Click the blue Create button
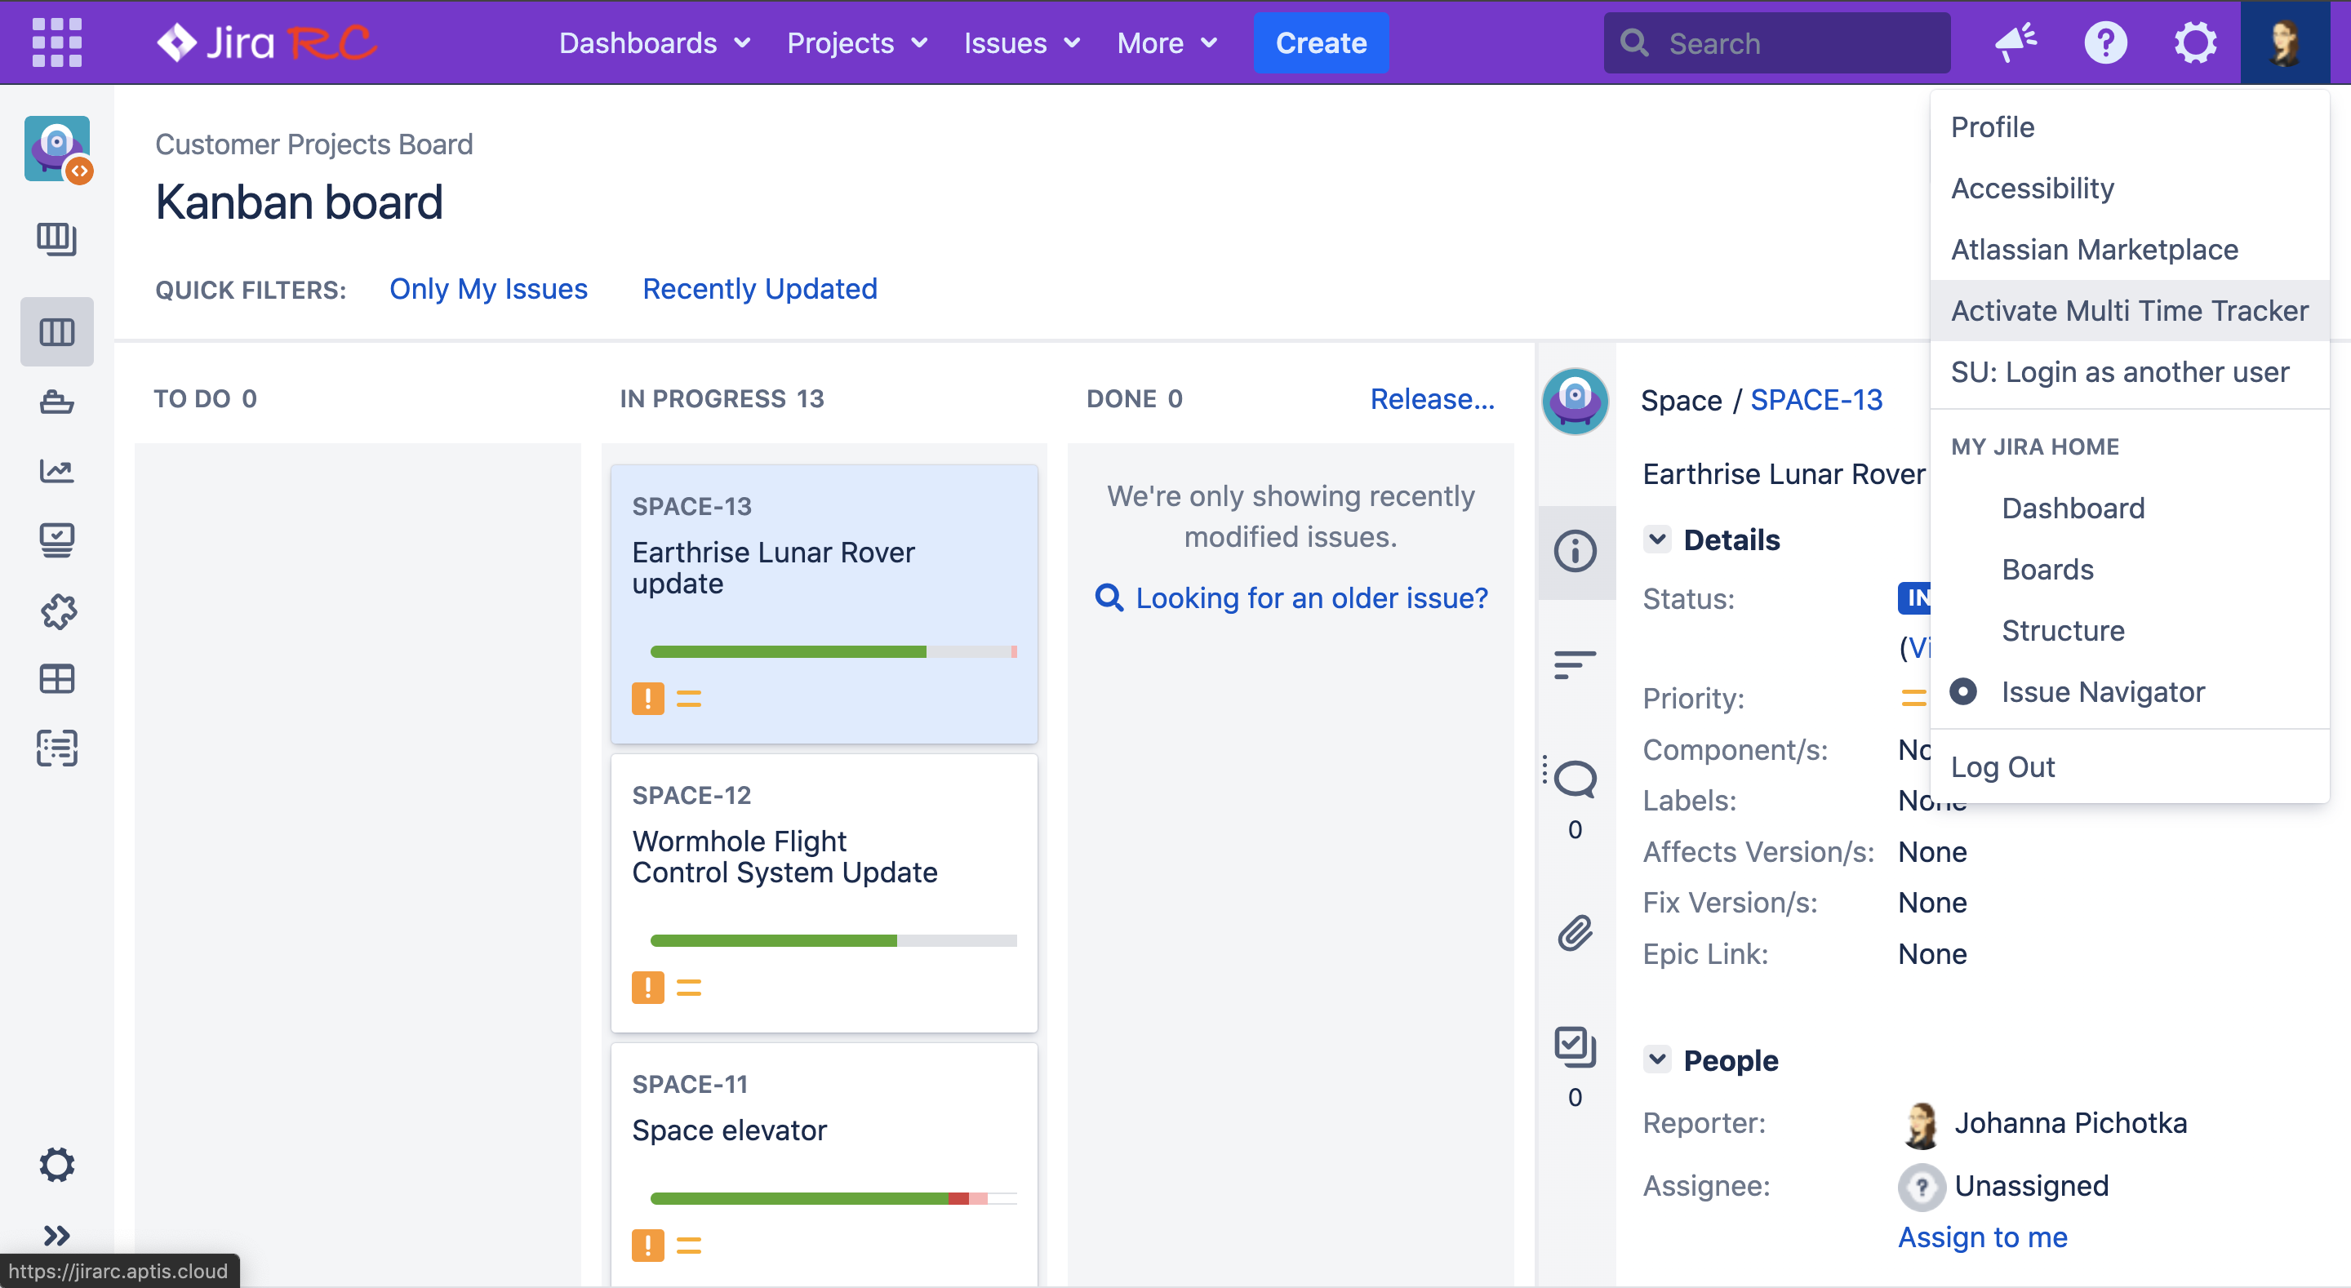The width and height of the screenshot is (2351, 1288). click(x=1320, y=43)
